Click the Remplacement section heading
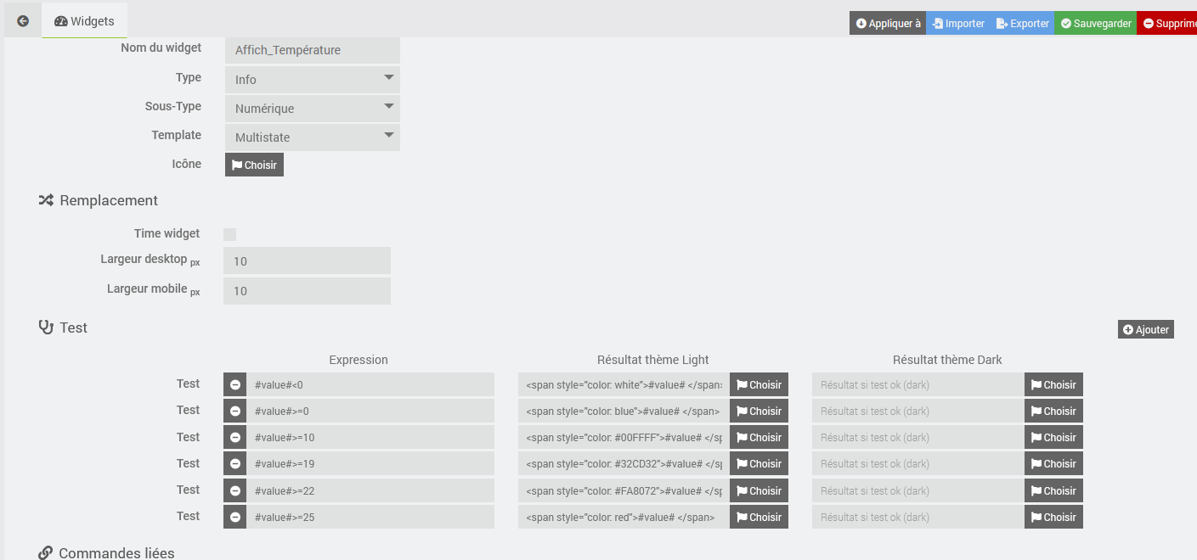1197x560 pixels. pos(99,200)
